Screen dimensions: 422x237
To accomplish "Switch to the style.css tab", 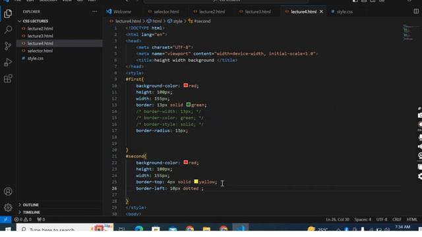I will tap(342, 12).
